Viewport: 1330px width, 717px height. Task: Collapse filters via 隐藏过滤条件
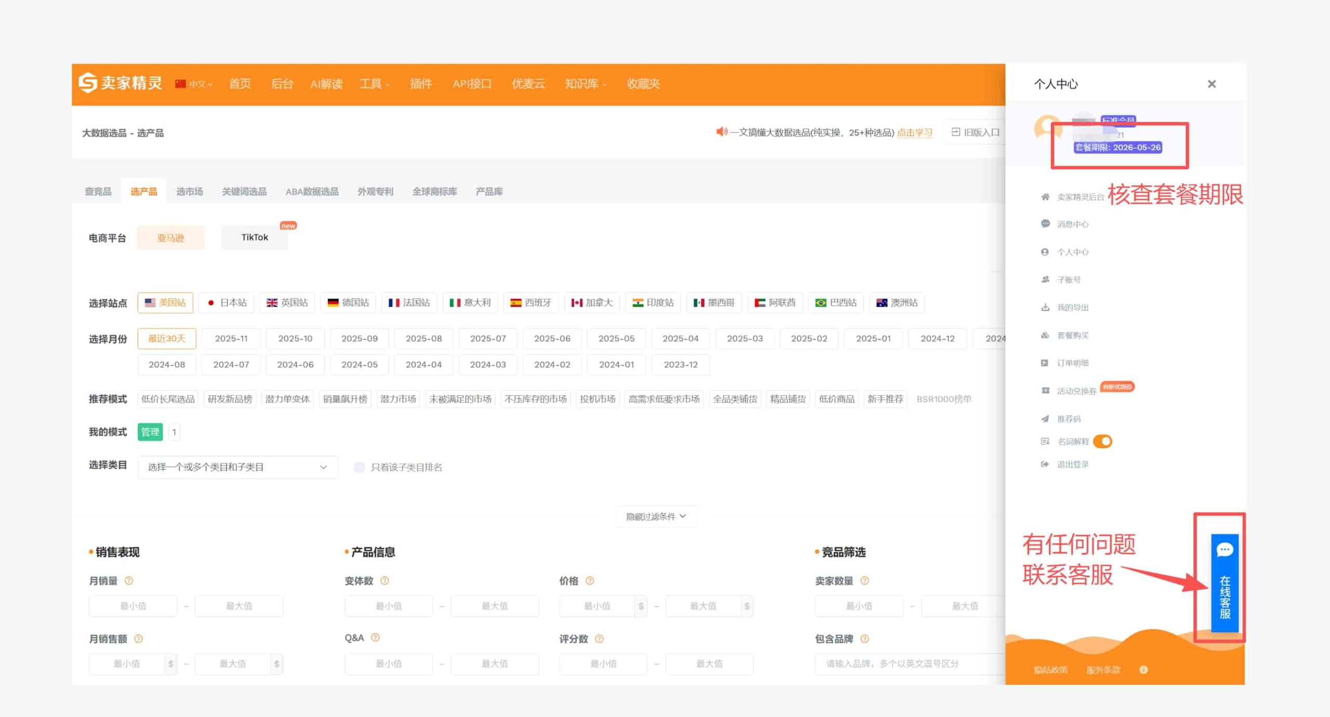(x=656, y=516)
